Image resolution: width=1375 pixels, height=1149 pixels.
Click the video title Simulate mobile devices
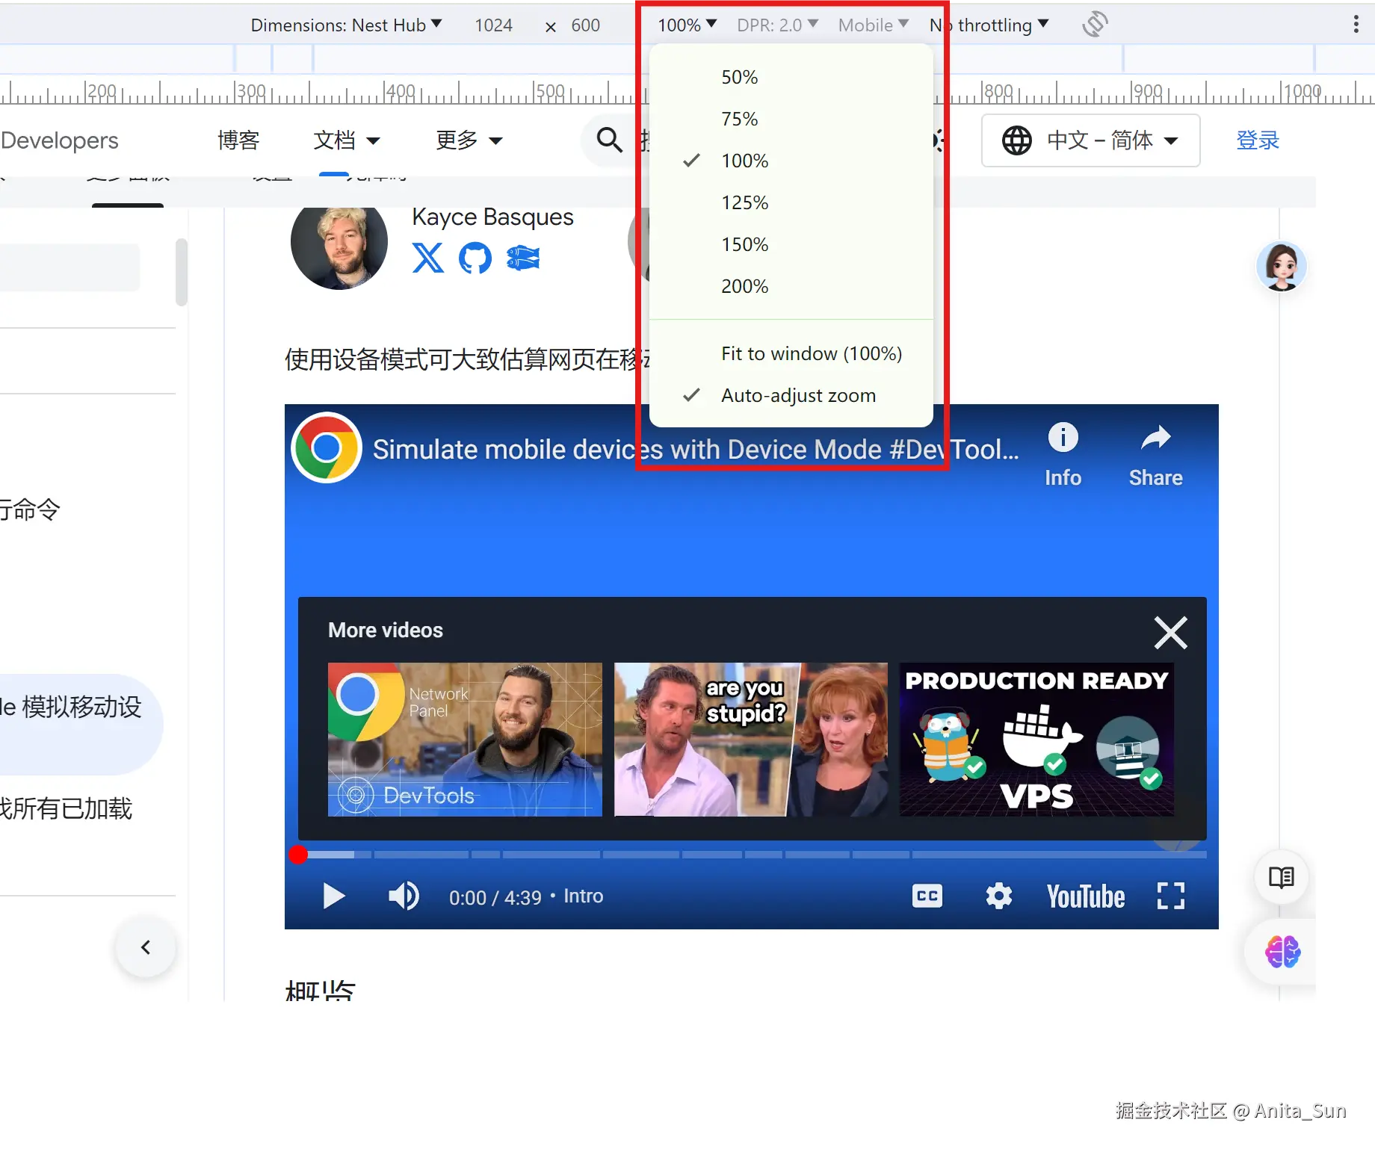[696, 450]
